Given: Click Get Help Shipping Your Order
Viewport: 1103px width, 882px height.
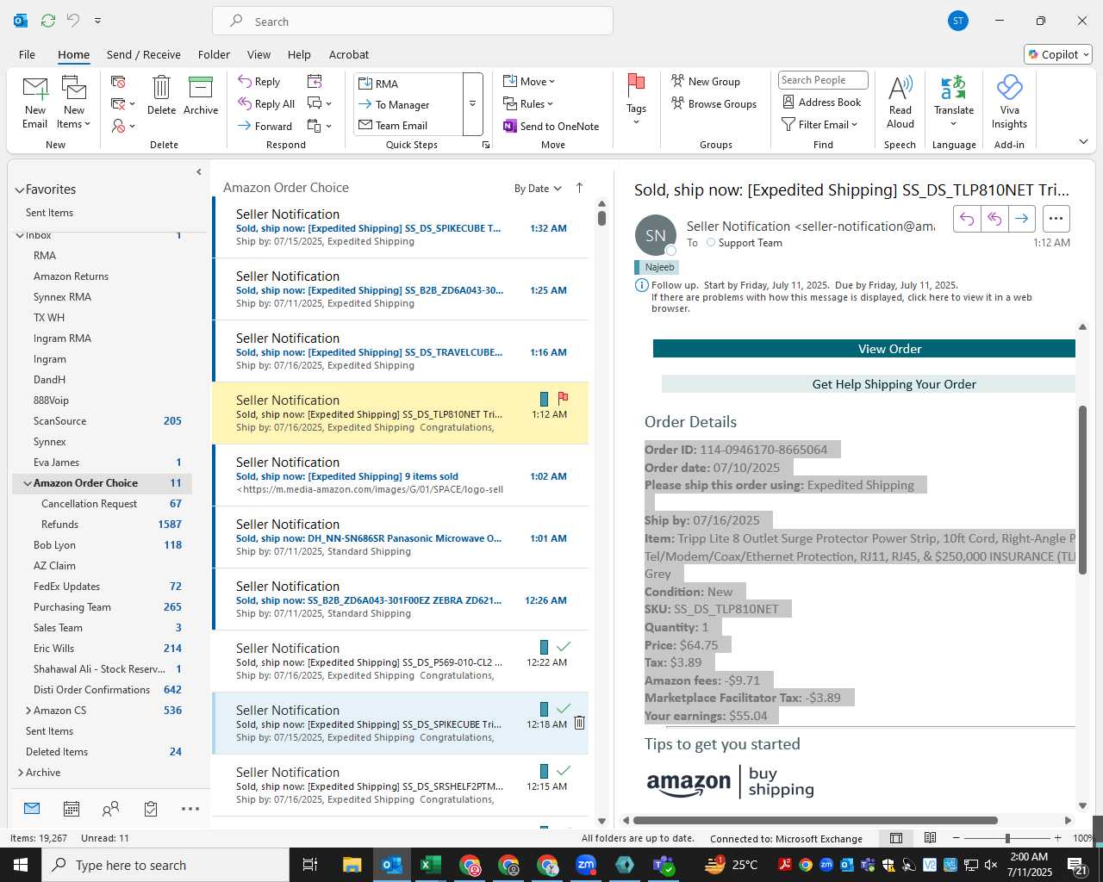Looking at the screenshot, I should 869,384.
